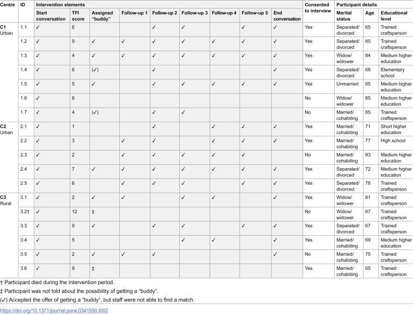The image size is (413, 314).
Task: Click the Elementary school education cell
Action: (x=393, y=72)
